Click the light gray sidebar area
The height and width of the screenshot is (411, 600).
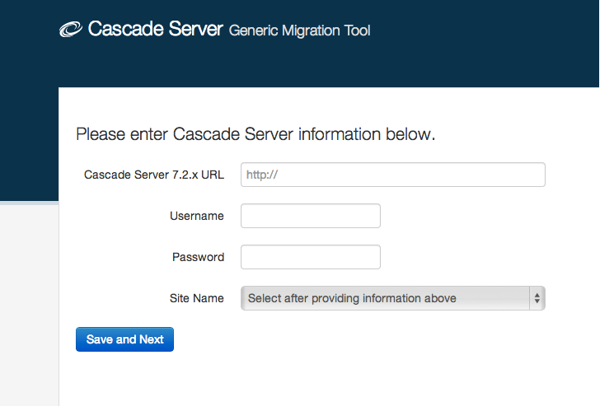[29, 306]
